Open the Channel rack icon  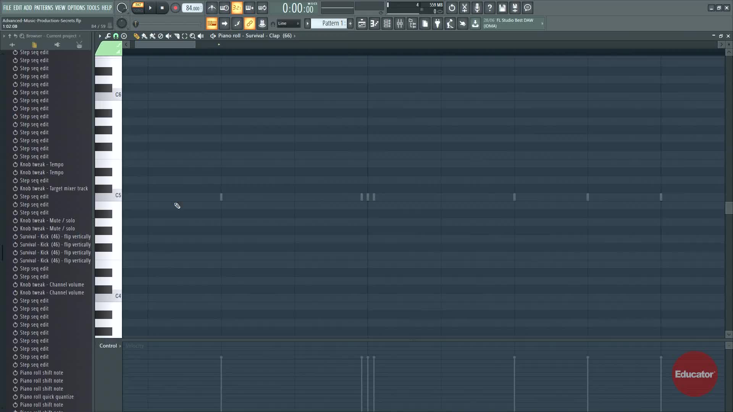point(387,24)
